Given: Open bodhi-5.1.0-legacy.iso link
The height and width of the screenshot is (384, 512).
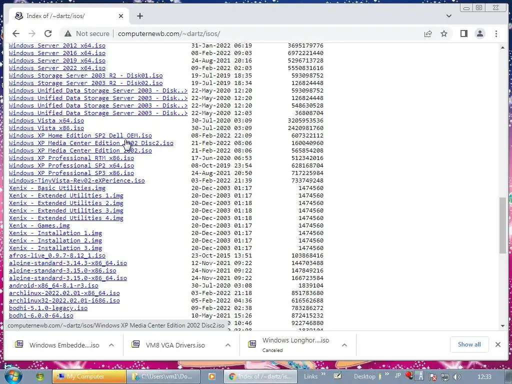Looking at the screenshot, I should click(x=48, y=308).
